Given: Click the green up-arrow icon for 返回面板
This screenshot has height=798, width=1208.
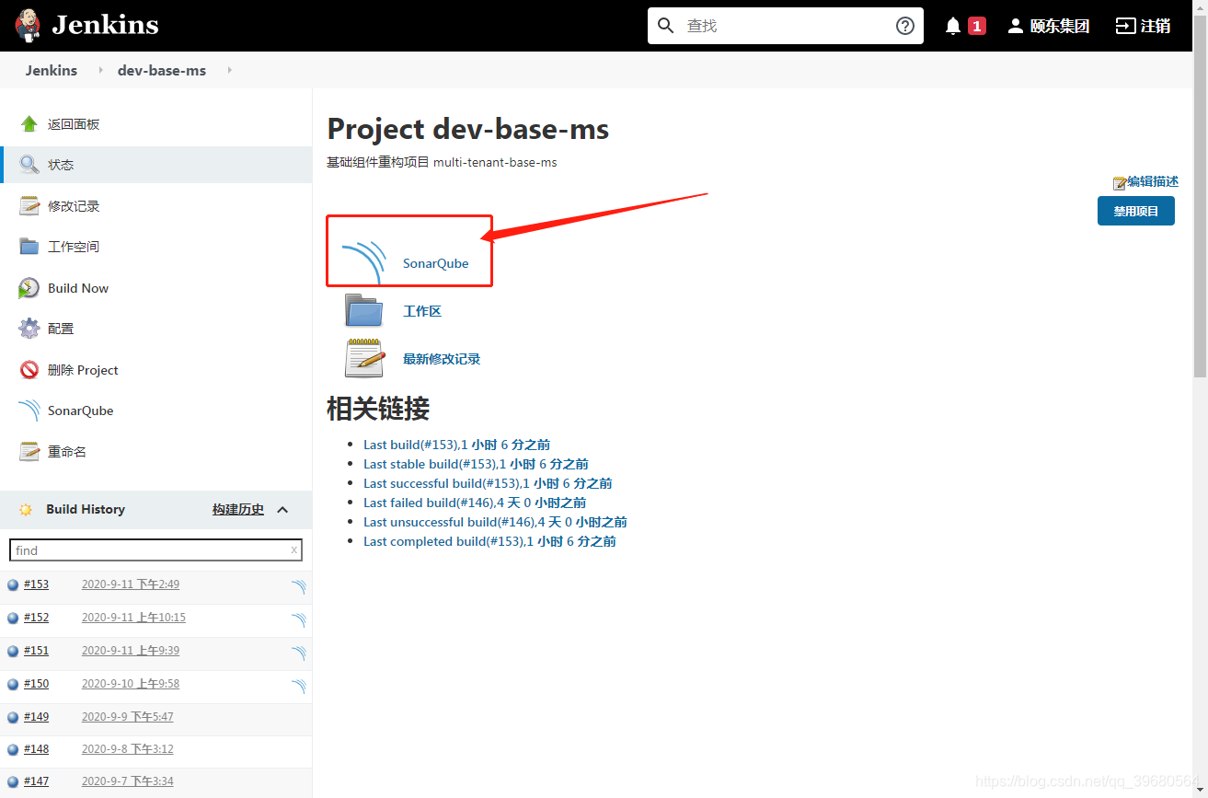Looking at the screenshot, I should point(29,124).
